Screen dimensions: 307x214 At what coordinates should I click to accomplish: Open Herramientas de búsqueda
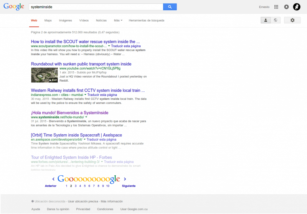pyautogui.click(x=147, y=20)
